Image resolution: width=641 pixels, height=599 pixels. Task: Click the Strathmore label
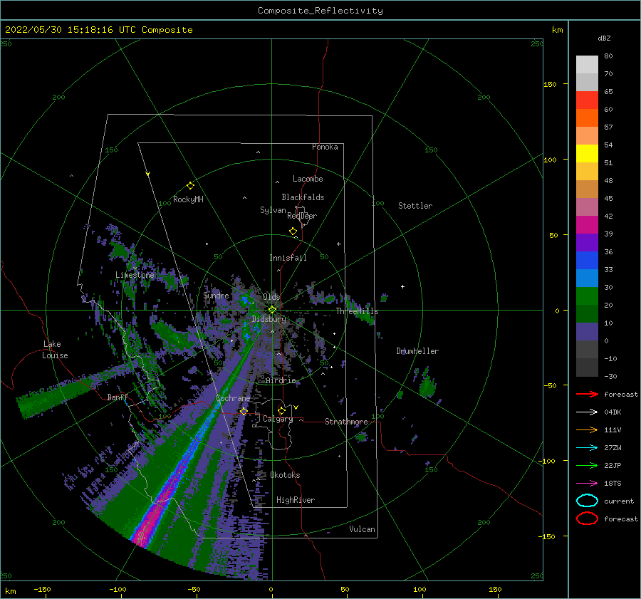point(346,422)
